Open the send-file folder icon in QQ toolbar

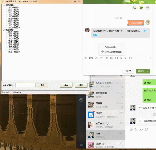coord(101,58)
